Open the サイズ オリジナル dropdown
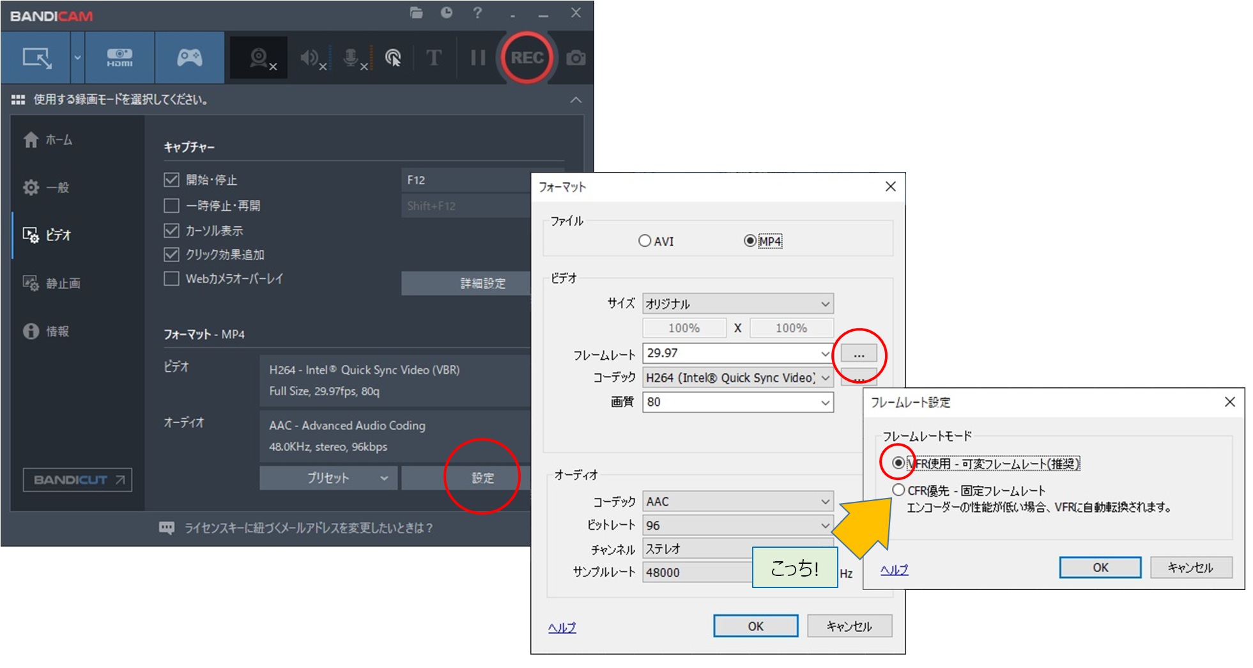1253x668 pixels. [x=737, y=304]
